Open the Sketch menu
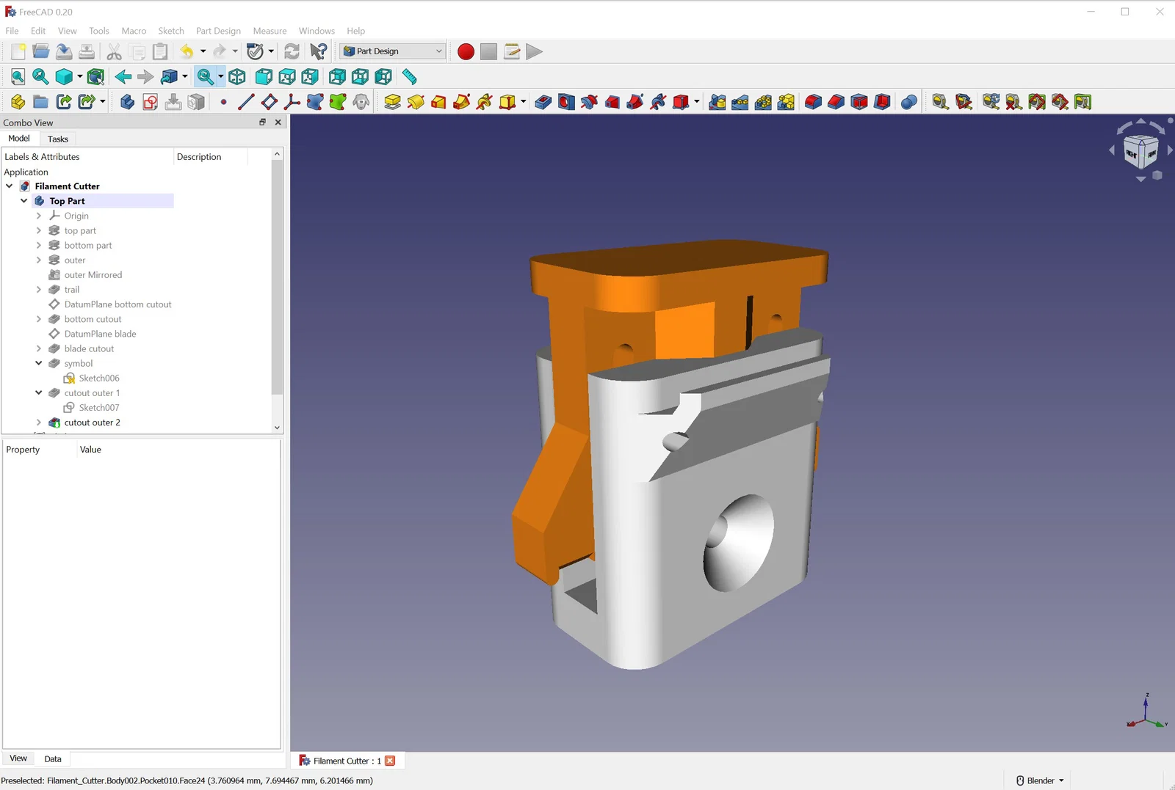1175x790 pixels. point(171,31)
